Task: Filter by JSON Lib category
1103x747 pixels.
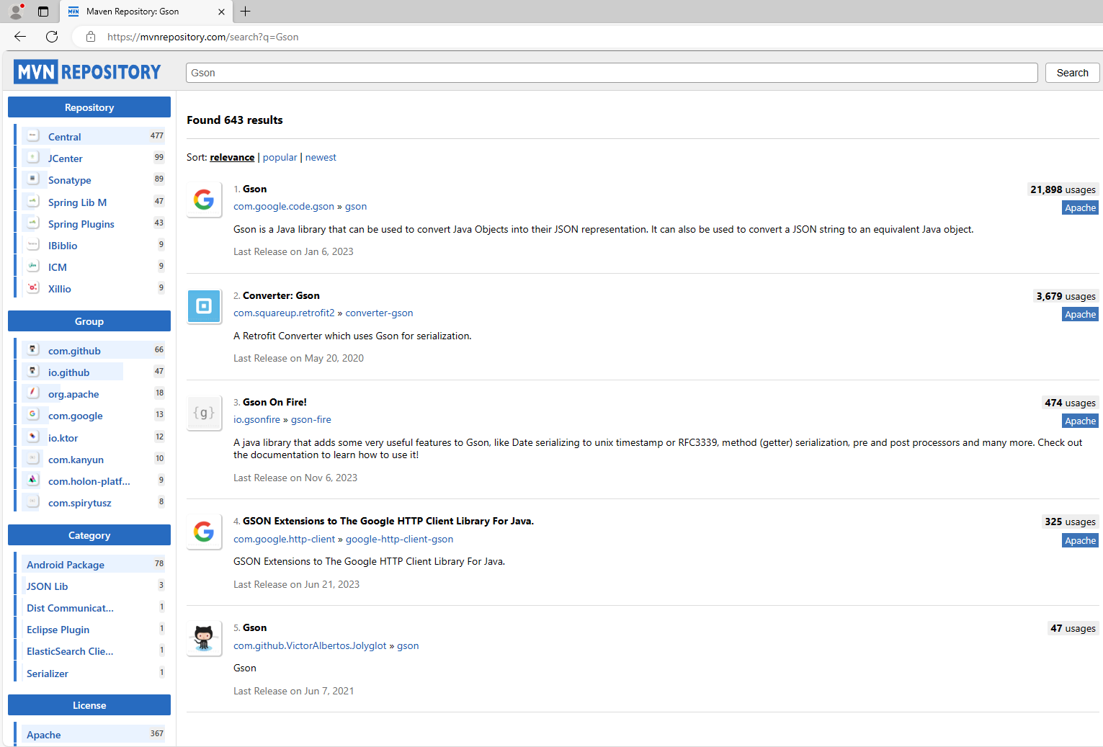Action: 47,586
